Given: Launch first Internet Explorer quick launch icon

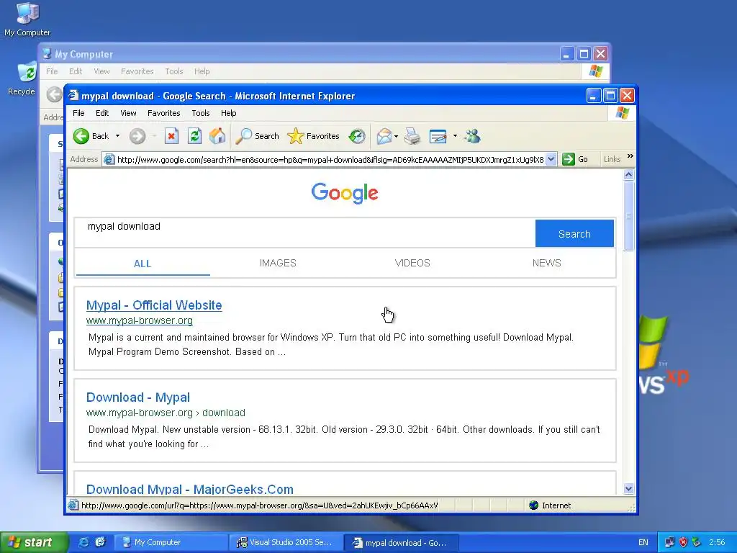Looking at the screenshot, I should (83, 543).
